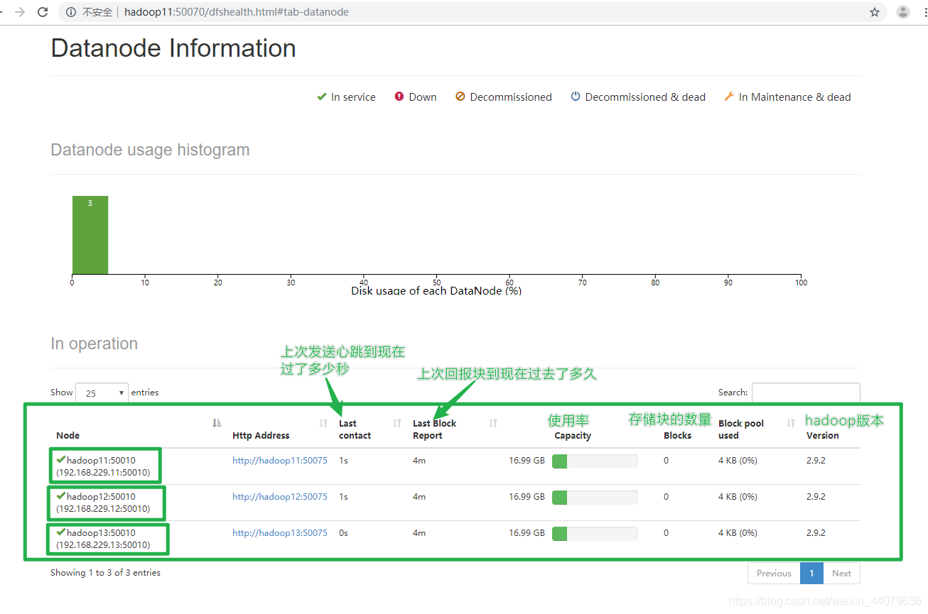Click the green histogram bar labeled 3
928x614 pixels.
click(90, 235)
